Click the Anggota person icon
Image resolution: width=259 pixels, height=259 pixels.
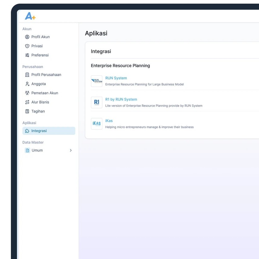point(27,84)
